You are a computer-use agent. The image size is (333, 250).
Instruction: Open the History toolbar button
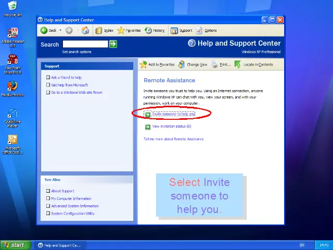pyautogui.click(x=155, y=31)
